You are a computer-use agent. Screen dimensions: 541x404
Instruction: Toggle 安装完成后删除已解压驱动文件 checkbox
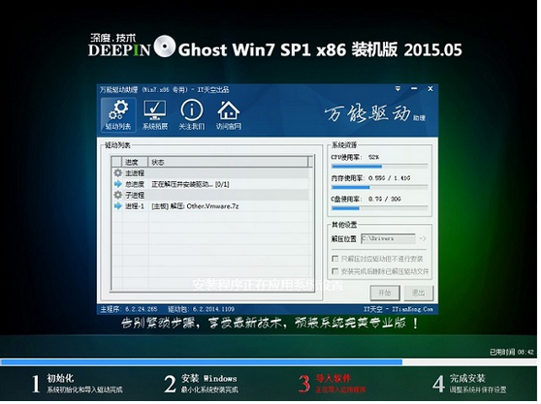(334, 271)
